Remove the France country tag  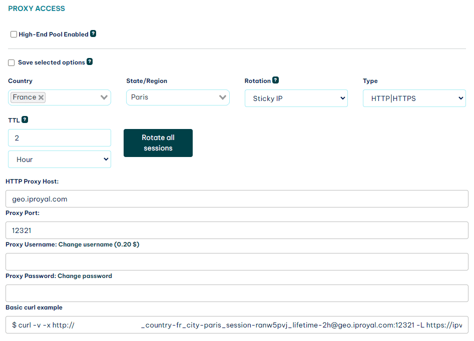(x=41, y=97)
